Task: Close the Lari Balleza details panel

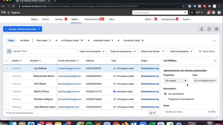Action: [x=215, y=61]
